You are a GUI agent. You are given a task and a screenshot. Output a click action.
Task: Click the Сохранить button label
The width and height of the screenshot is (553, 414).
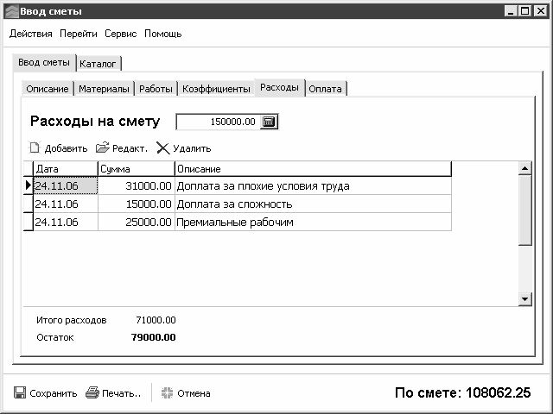tap(54, 393)
